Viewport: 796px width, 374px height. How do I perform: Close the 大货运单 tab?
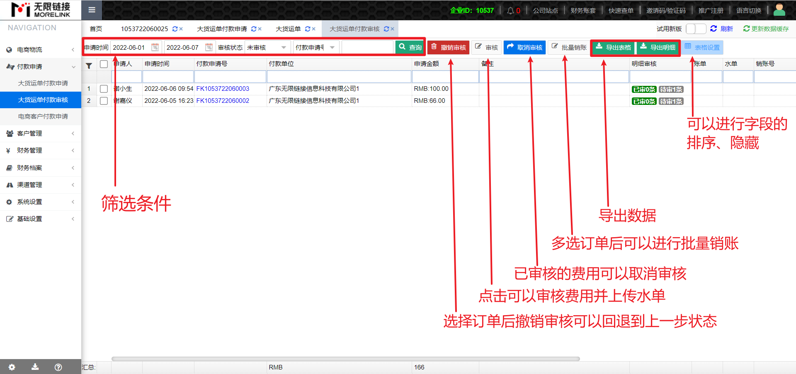pyautogui.click(x=314, y=29)
